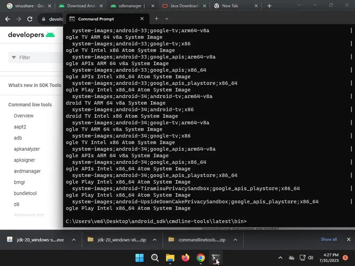Image resolution: width=355 pixels, height=266 pixels.
Task: Close the Download Android browser tab
Action: [101, 6]
